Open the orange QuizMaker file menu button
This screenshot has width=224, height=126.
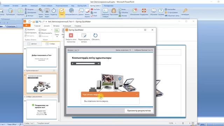pos(27,25)
